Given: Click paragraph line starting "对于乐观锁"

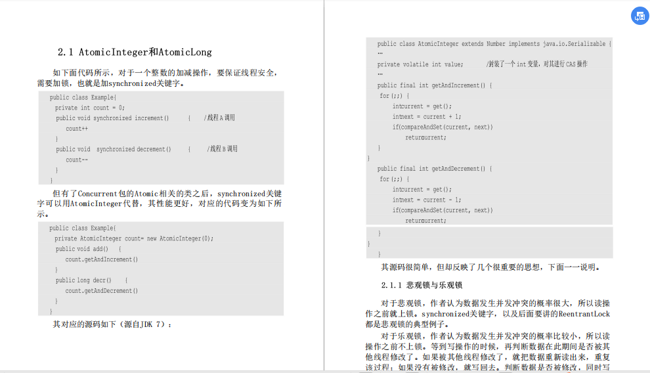Looking at the screenshot, I should [x=495, y=336].
